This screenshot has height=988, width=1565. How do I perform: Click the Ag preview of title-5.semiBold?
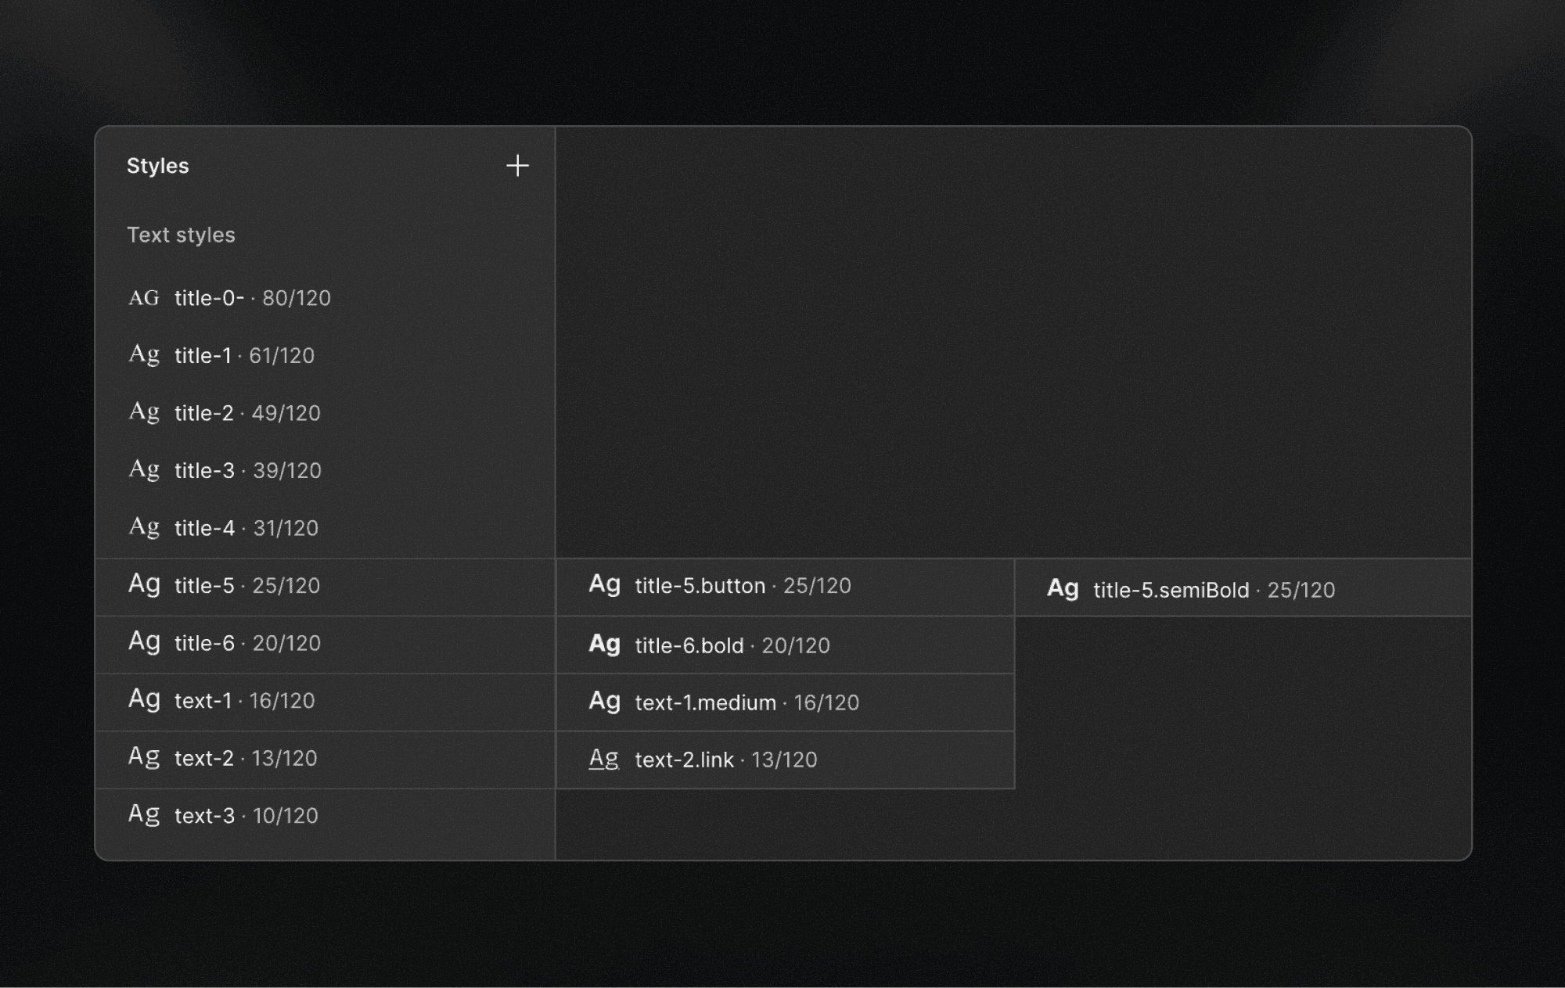click(1063, 589)
